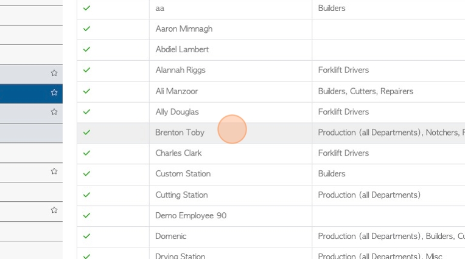The height and width of the screenshot is (259, 465).
Task: Click the 'aa' employee row
Action: click(x=271, y=10)
